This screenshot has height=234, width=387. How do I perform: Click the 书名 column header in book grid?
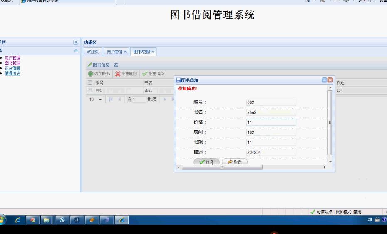pos(148,83)
